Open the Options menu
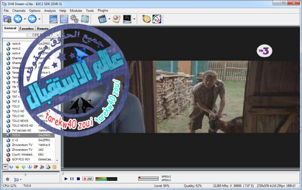Viewport: 302px width, 190px height. 35,10
